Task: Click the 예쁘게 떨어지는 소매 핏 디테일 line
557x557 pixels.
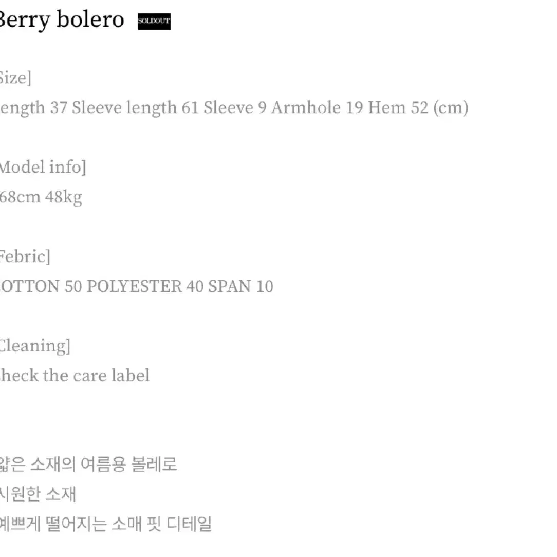Action: tap(105, 524)
